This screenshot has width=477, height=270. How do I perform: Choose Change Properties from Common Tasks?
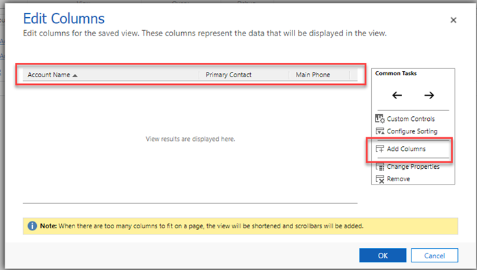point(413,167)
